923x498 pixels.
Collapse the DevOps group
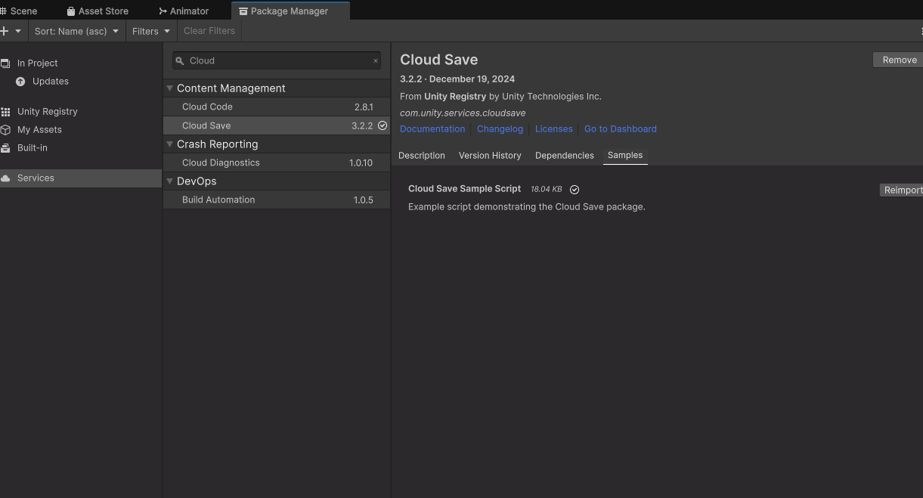tap(170, 181)
